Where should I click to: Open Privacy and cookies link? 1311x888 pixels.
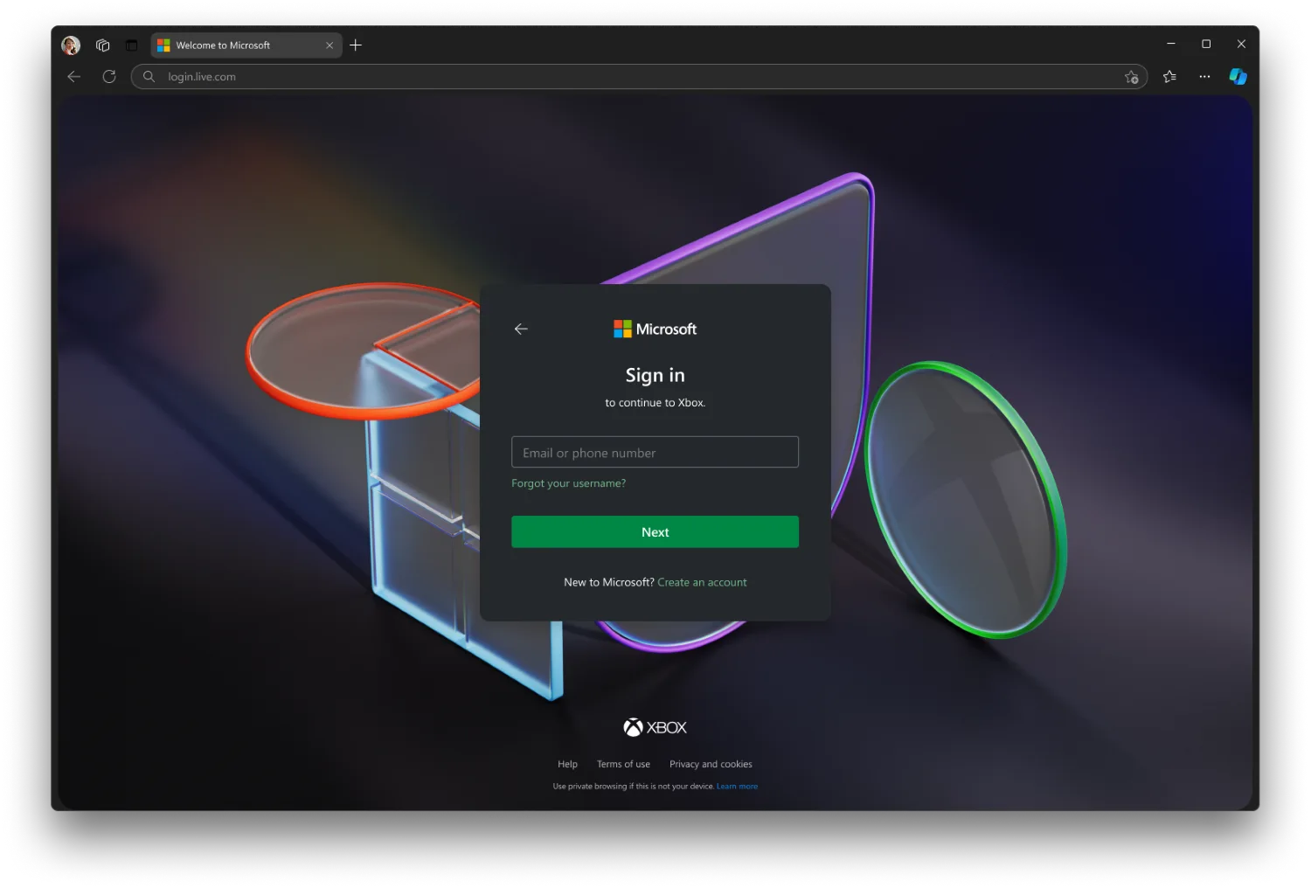point(711,764)
